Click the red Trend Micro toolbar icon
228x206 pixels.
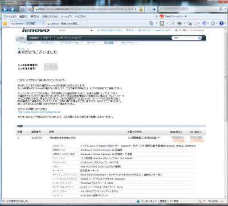pos(162,17)
